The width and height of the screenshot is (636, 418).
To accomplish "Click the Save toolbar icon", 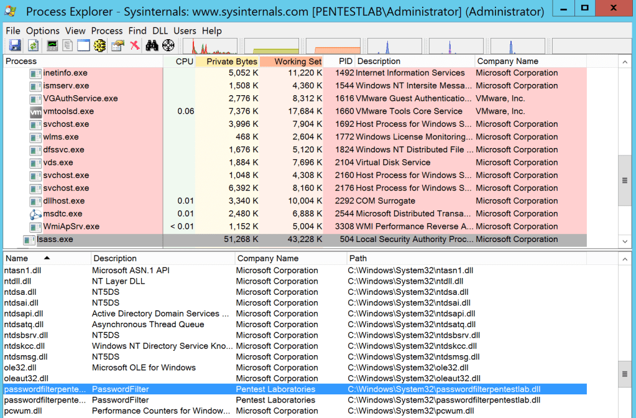I will (15, 45).
